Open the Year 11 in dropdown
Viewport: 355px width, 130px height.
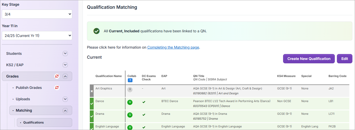pyautogui.click(x=37, y=36)
